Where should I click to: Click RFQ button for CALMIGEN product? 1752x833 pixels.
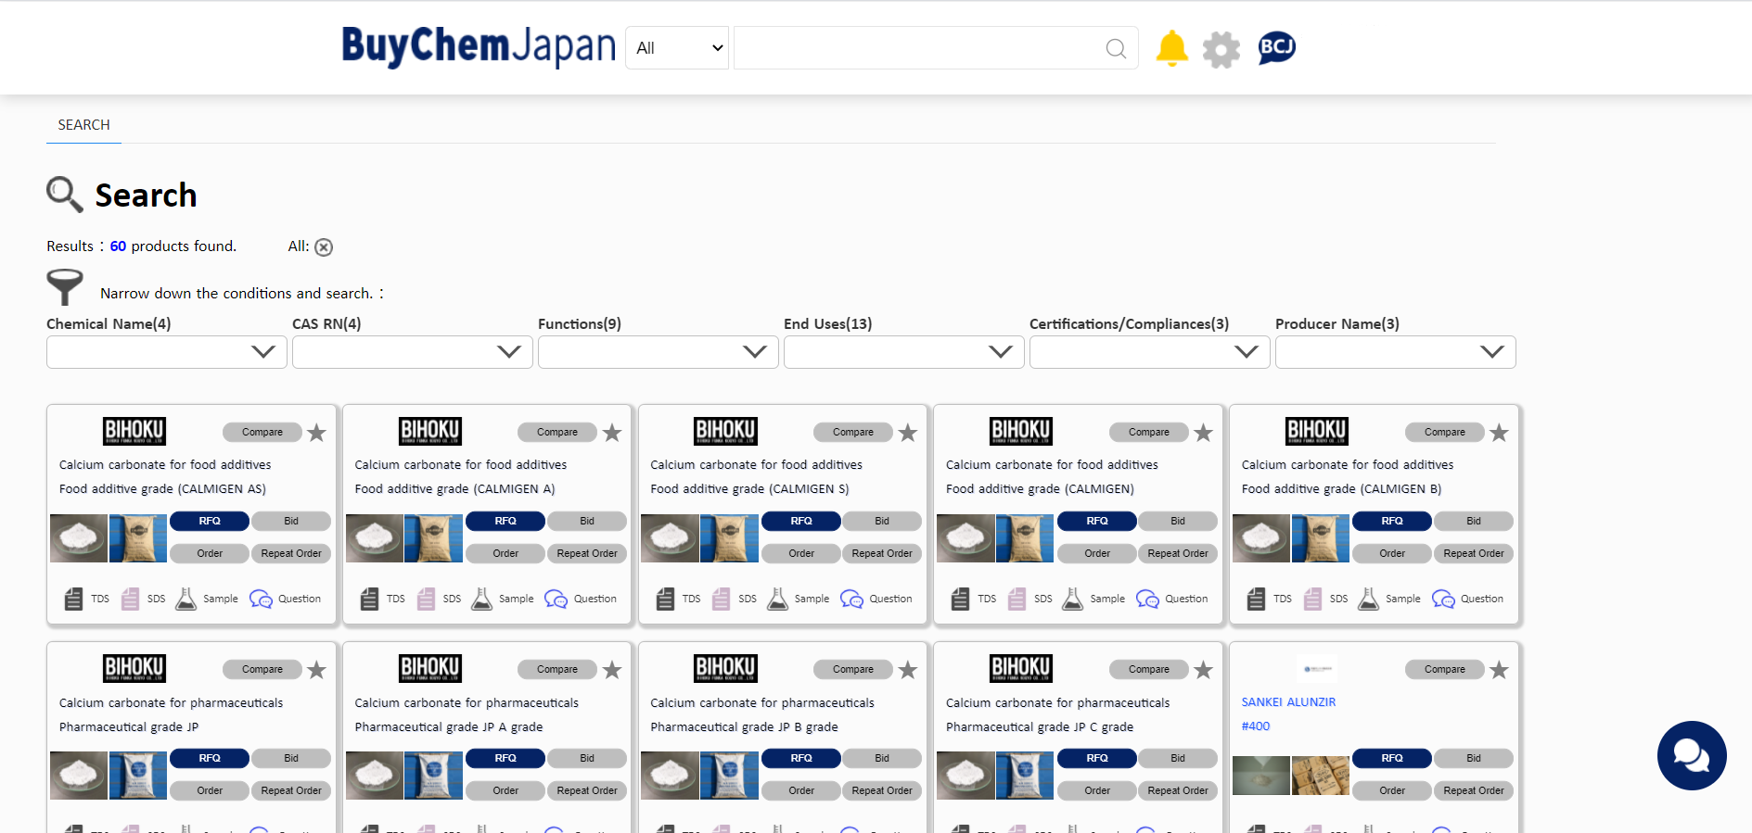(1096, 521)
